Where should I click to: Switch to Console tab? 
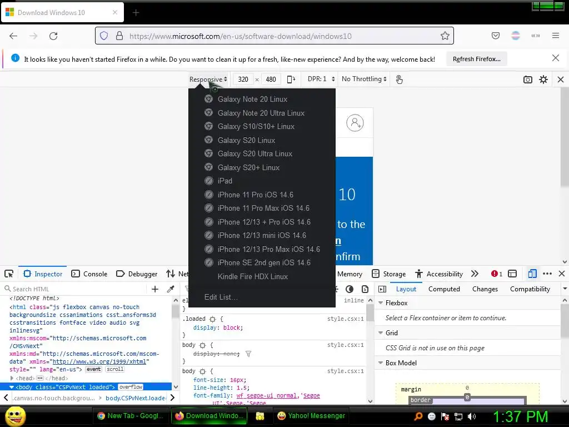[89, 274]
